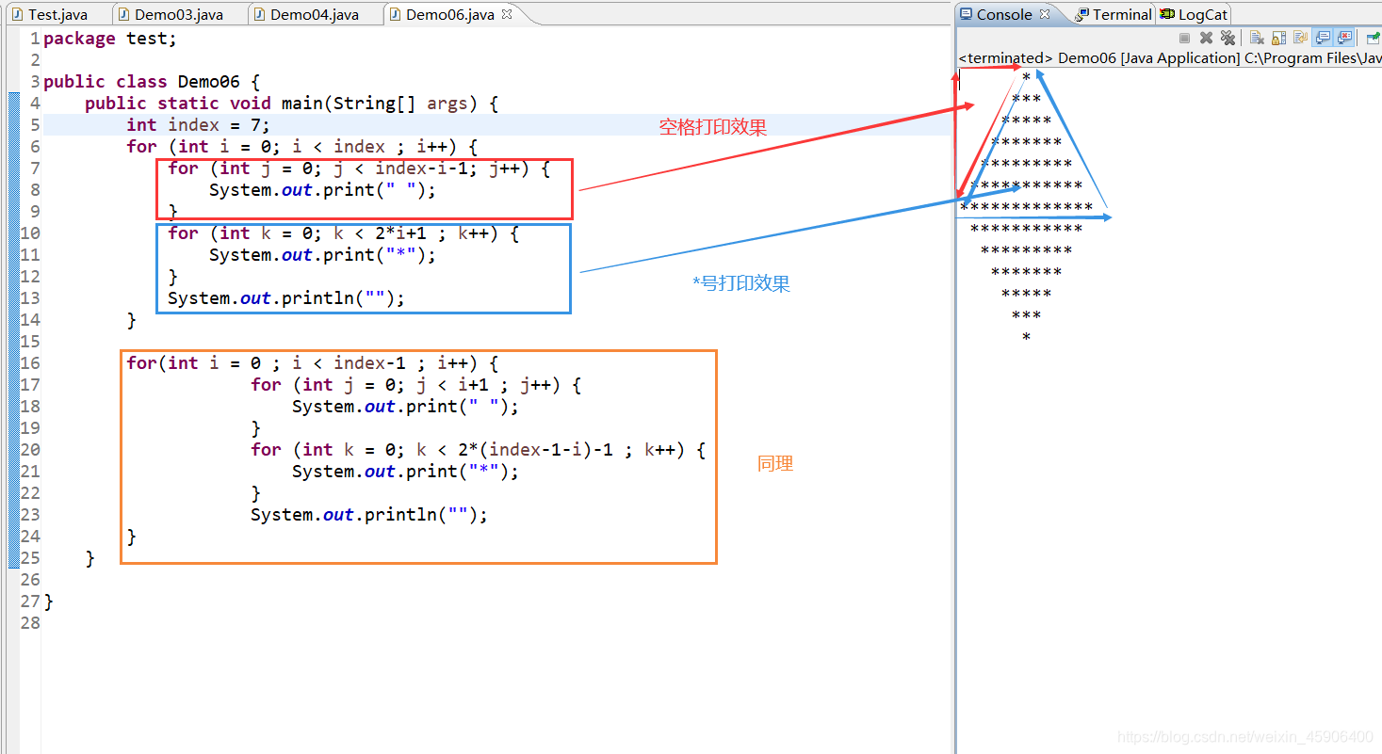Viewport: 1382px width, 754px height.
Task: Click the Test.java file icon
Action: pyautogui.click(x=17, y=14)
